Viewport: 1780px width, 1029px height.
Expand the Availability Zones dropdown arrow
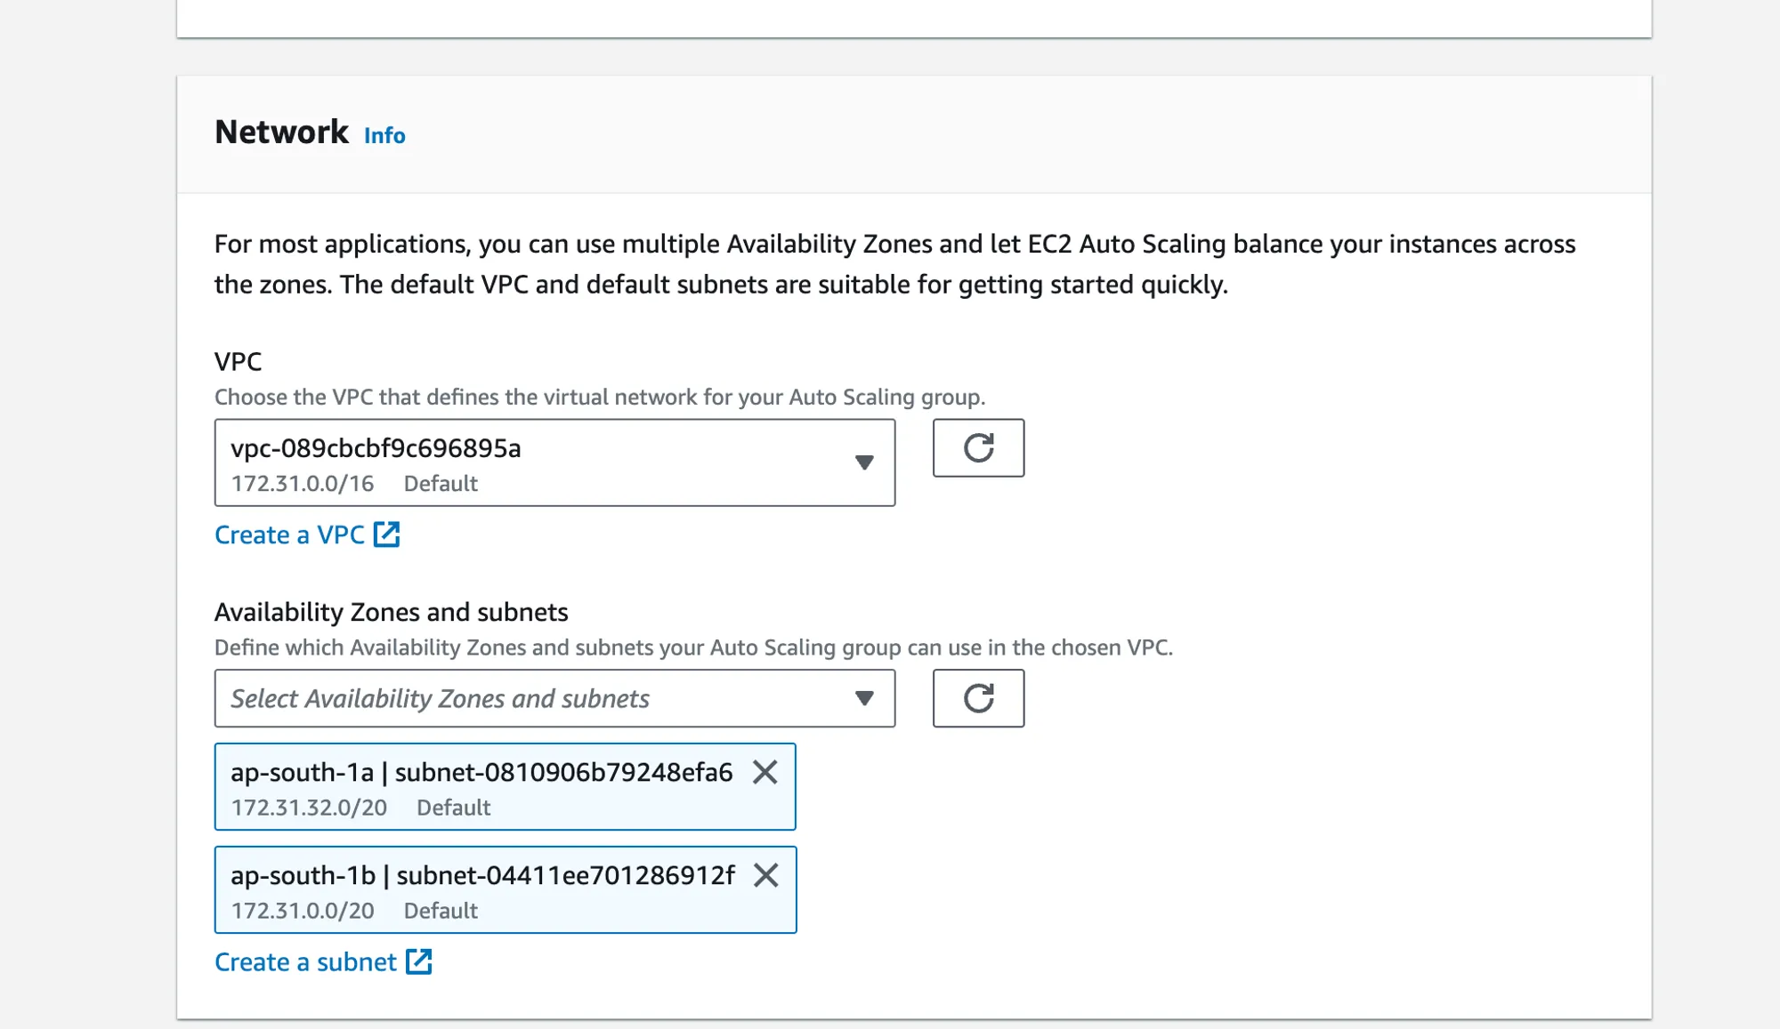[x=863, y=698]
